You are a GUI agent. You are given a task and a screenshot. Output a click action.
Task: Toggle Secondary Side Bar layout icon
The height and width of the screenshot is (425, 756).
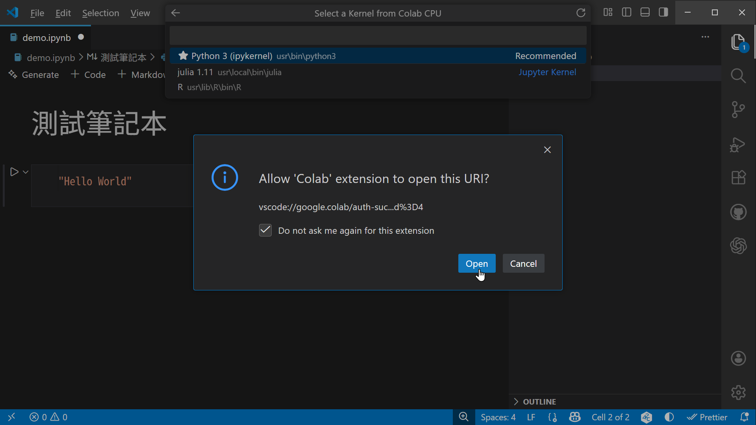663,12
